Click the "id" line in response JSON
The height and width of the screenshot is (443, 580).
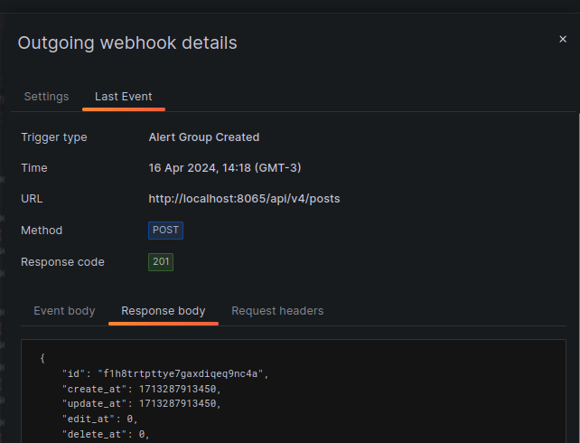click(165, 373)
